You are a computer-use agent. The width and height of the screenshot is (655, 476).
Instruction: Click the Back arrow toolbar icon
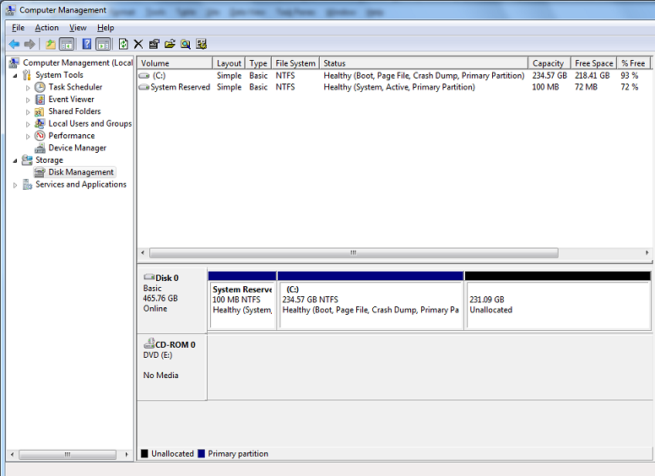pos(14,44)
